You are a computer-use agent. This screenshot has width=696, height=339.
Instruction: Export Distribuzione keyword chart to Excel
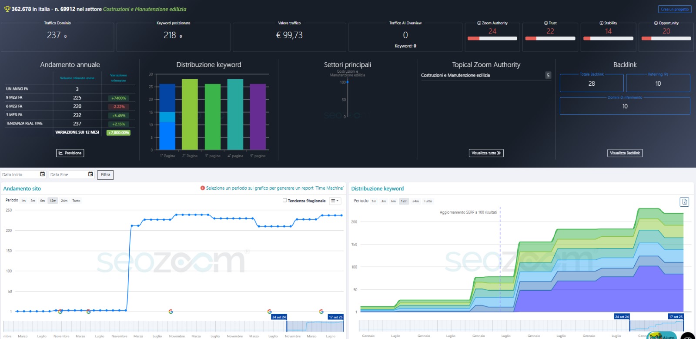click(684, 202)
